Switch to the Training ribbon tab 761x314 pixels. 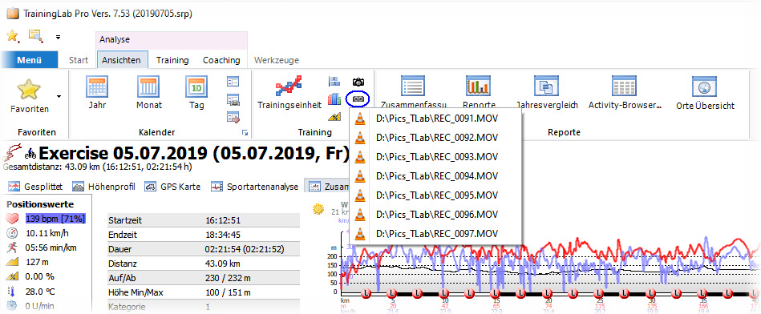pyautogui.click(x=172, y=61)
